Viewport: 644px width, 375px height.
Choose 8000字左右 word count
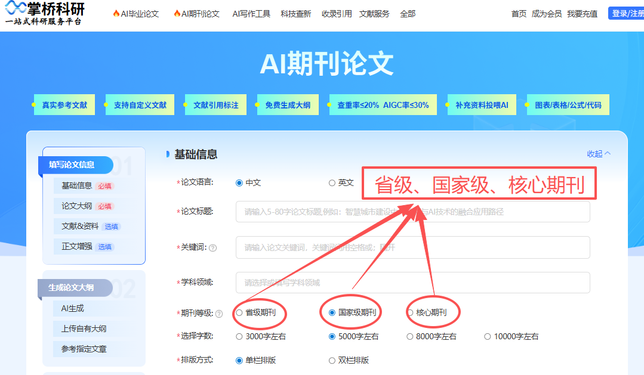coord(432,336)
